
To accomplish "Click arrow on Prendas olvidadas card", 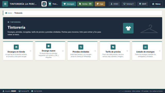I will (x=95, y=51).
